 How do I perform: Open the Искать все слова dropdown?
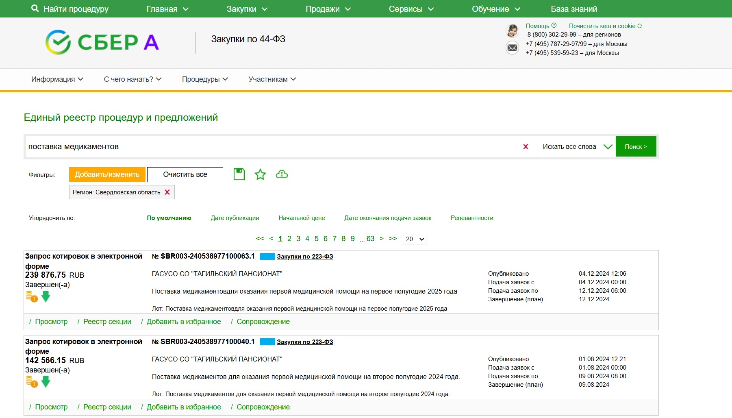576,147
